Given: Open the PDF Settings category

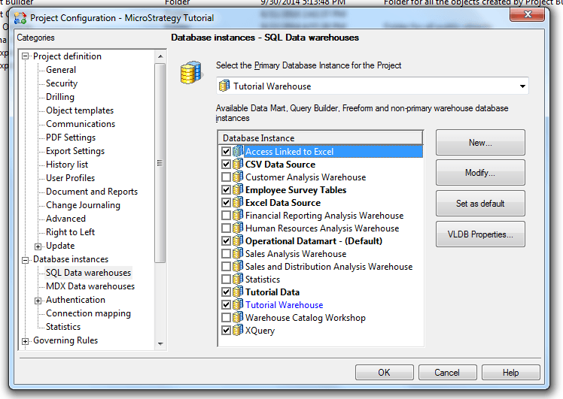Looking at the screenshot, I should 71,138.
